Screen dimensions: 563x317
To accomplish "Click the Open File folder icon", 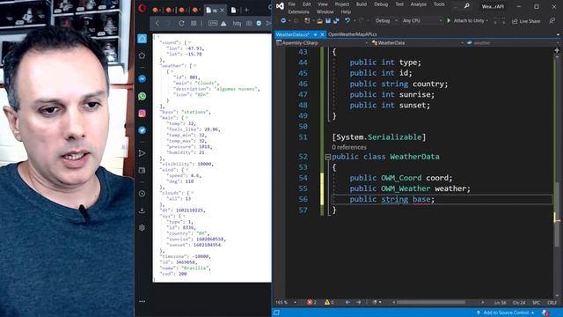I will 319,21.
